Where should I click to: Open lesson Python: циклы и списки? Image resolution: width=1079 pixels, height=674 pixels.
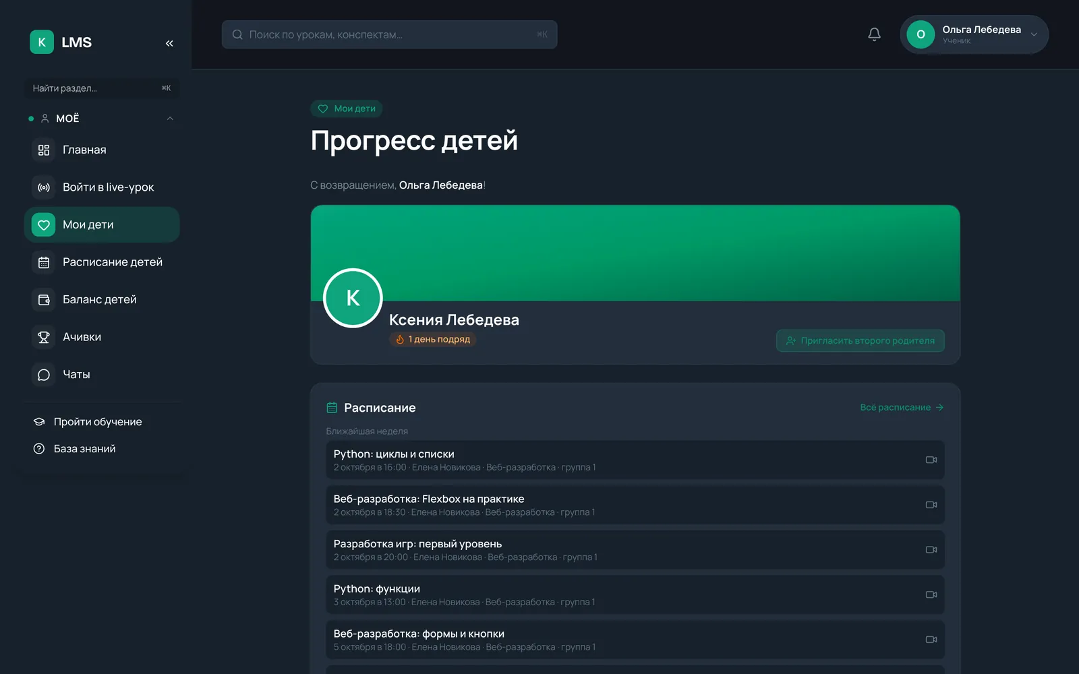click(635, 460)
